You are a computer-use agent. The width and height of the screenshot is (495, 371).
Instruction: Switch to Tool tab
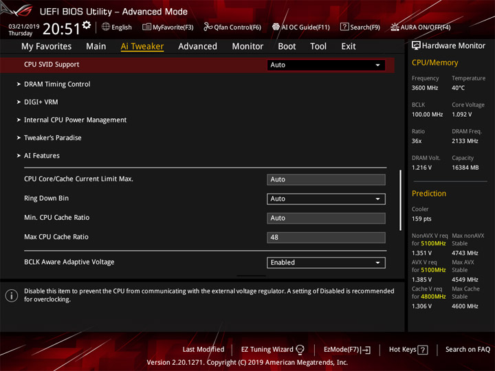pos(318,47)
